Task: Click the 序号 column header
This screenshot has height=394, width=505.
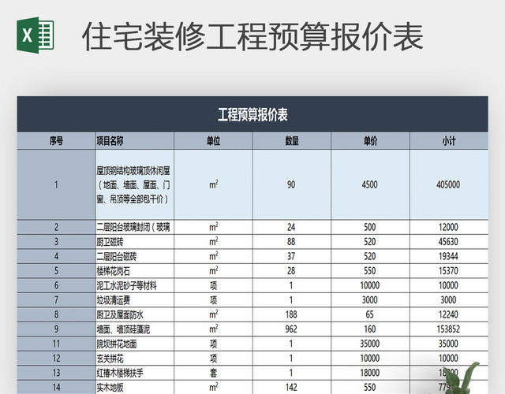Action: pyautogui.click(x=56, y=141)
